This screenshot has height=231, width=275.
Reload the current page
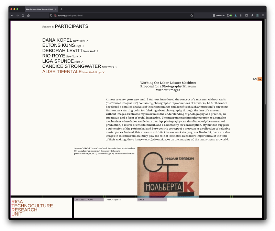(x=23, y=15)
